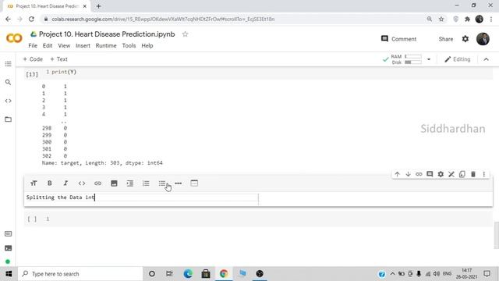Image resolution: width=499 pixels, height=281 pixels.
Task: Click the notebook title to rename
Action: [x=107, y=34]
